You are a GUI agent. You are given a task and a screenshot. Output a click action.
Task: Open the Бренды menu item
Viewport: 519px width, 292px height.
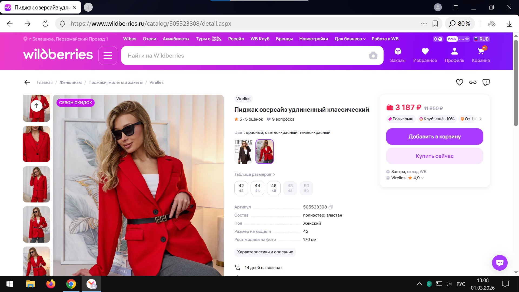pos(284,39)
